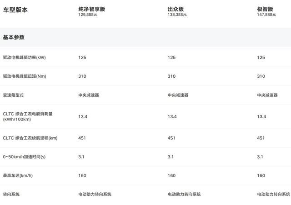
Task: Select the 125 value under 出众版
Action: pyautogui.click(x=172, y=58)
